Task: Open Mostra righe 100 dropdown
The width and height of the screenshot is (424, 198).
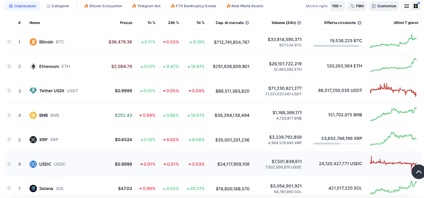Action: point(337,6)
